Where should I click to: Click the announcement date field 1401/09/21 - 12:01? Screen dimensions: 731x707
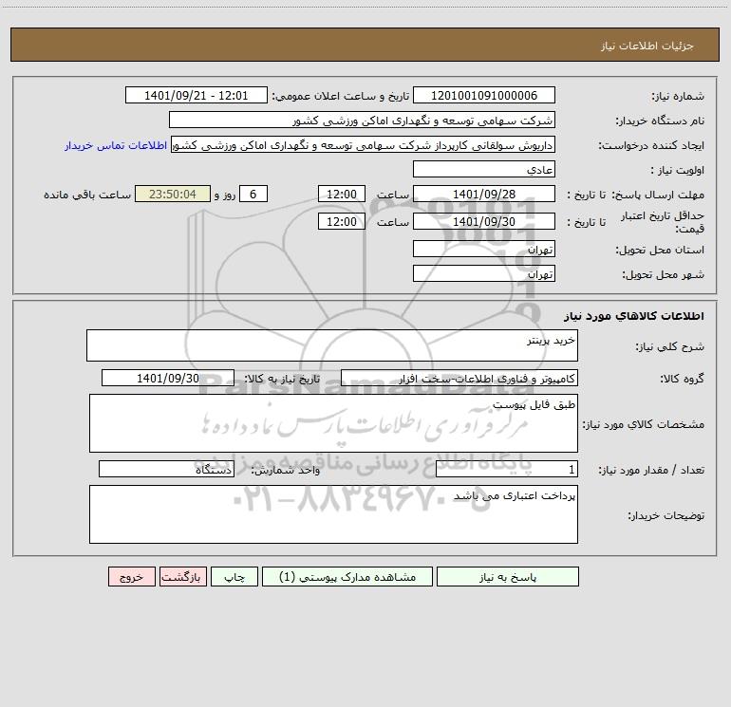coord(197,96)
